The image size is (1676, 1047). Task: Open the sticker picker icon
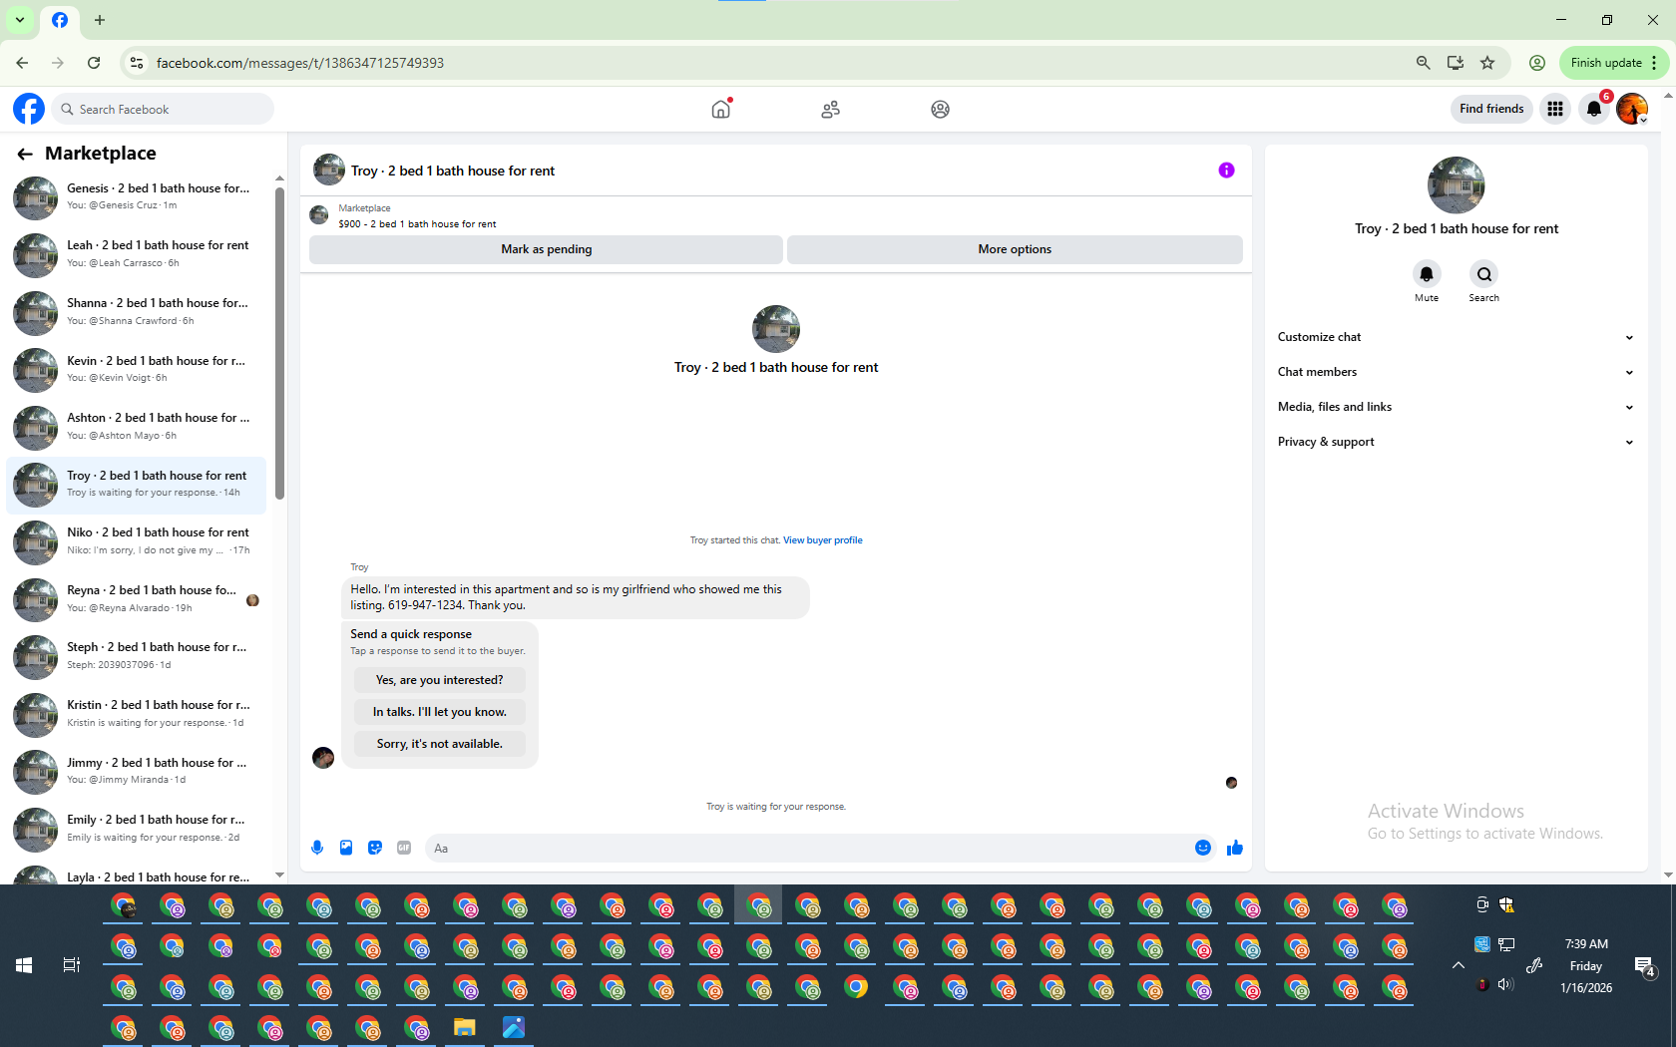[375, 848]
